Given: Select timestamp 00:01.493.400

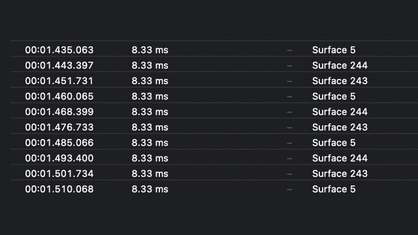Looking at the screenshot, I should [59, 158].
